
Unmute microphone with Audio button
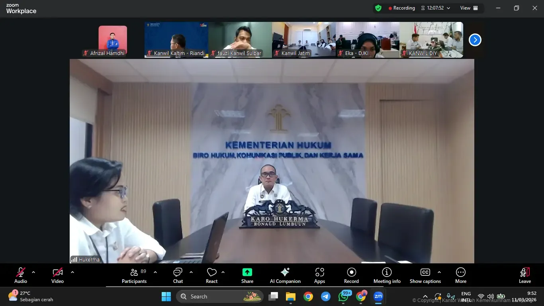point(21,275)
